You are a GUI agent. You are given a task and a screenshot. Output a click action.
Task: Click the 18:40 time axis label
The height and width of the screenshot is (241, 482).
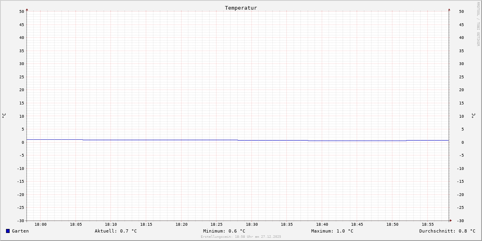(x=322, y=224)
